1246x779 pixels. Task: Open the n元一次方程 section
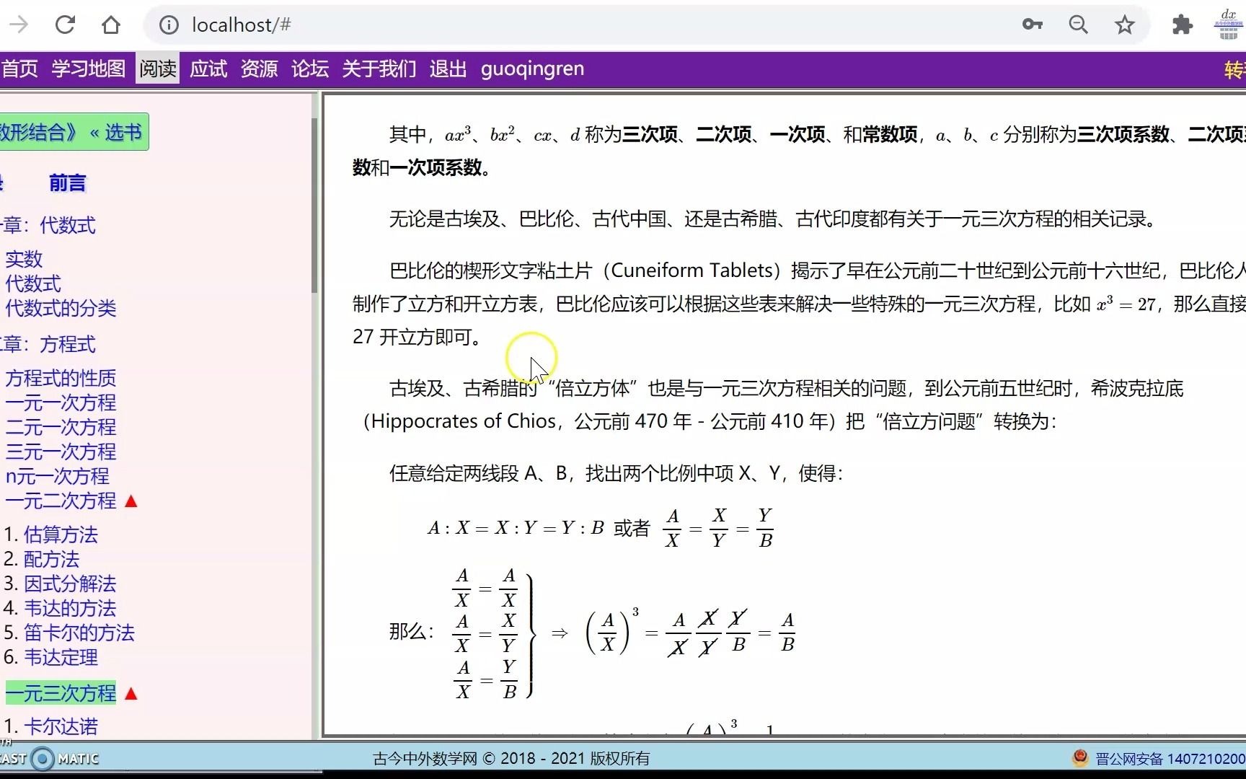point(58,476)
